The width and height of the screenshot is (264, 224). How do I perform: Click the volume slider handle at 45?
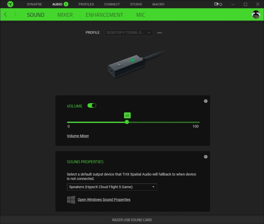point(127,122)
